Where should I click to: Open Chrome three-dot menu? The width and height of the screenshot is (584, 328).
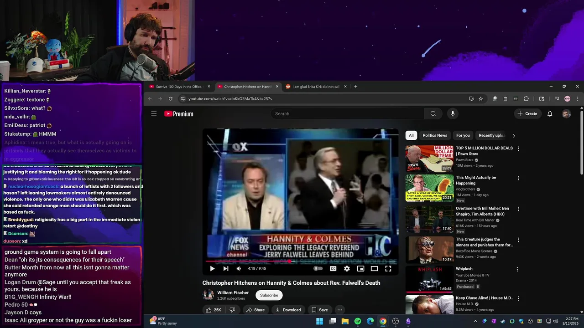(x=578, y=99)
